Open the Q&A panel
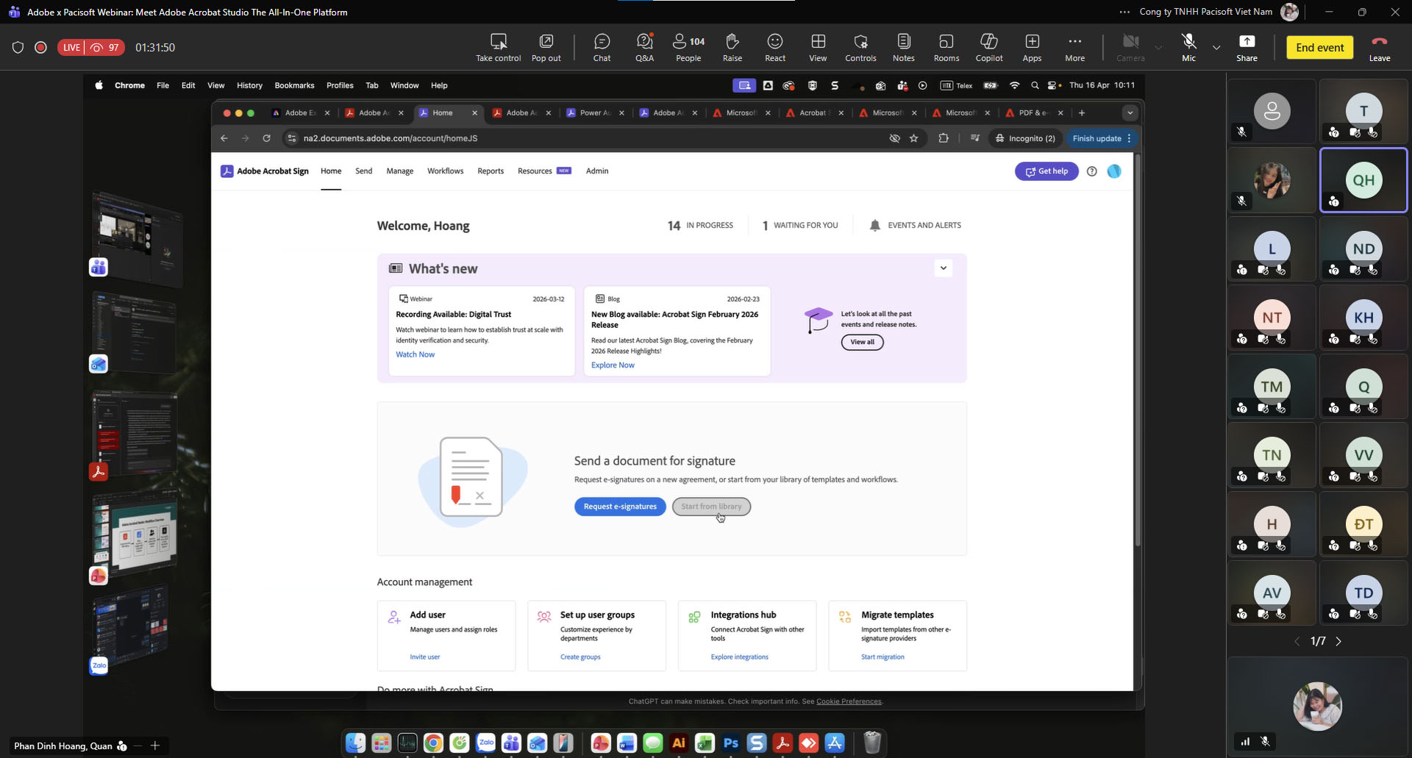1412x758 pixels. 644,47
